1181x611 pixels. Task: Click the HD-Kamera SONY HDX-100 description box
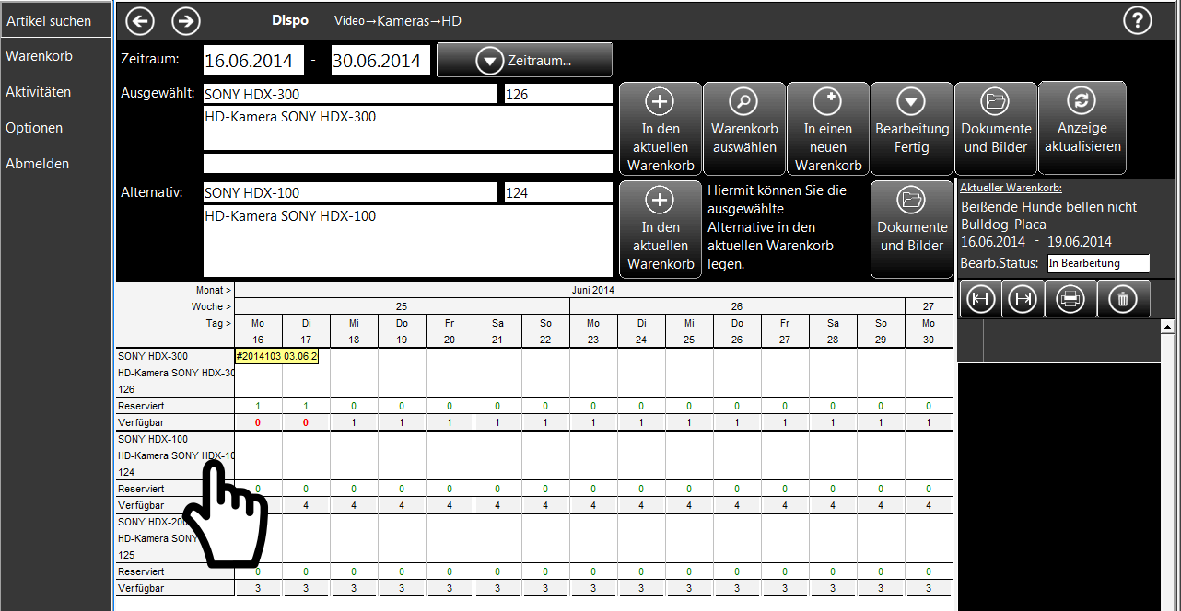407,240
